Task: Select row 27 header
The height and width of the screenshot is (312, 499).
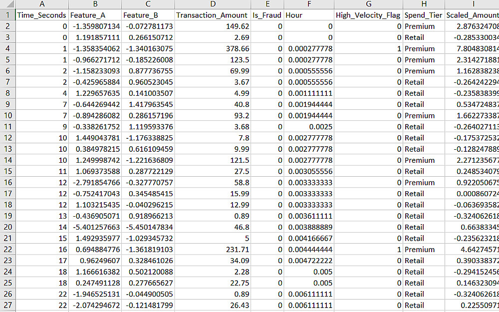Action: (x=7, y=306)
